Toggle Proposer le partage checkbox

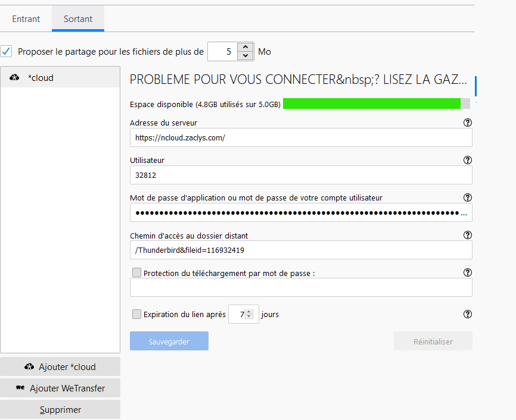pos(7,52)
